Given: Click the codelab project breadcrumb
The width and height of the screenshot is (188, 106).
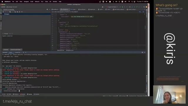Looking at the screenshot, I should [3, 7].
